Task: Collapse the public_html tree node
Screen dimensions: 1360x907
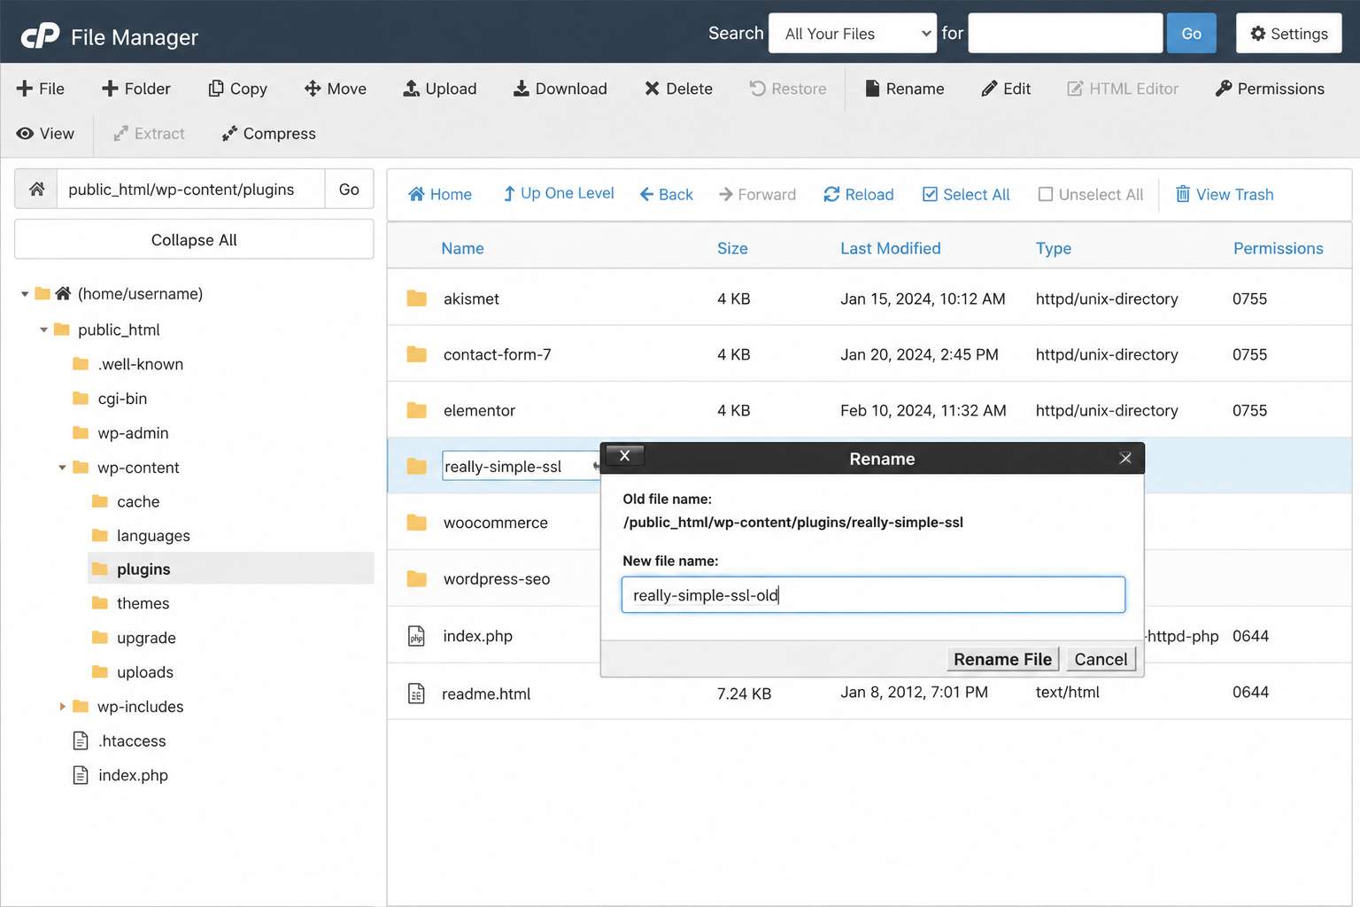Action: pyautogui.click(x=43, y=329)
